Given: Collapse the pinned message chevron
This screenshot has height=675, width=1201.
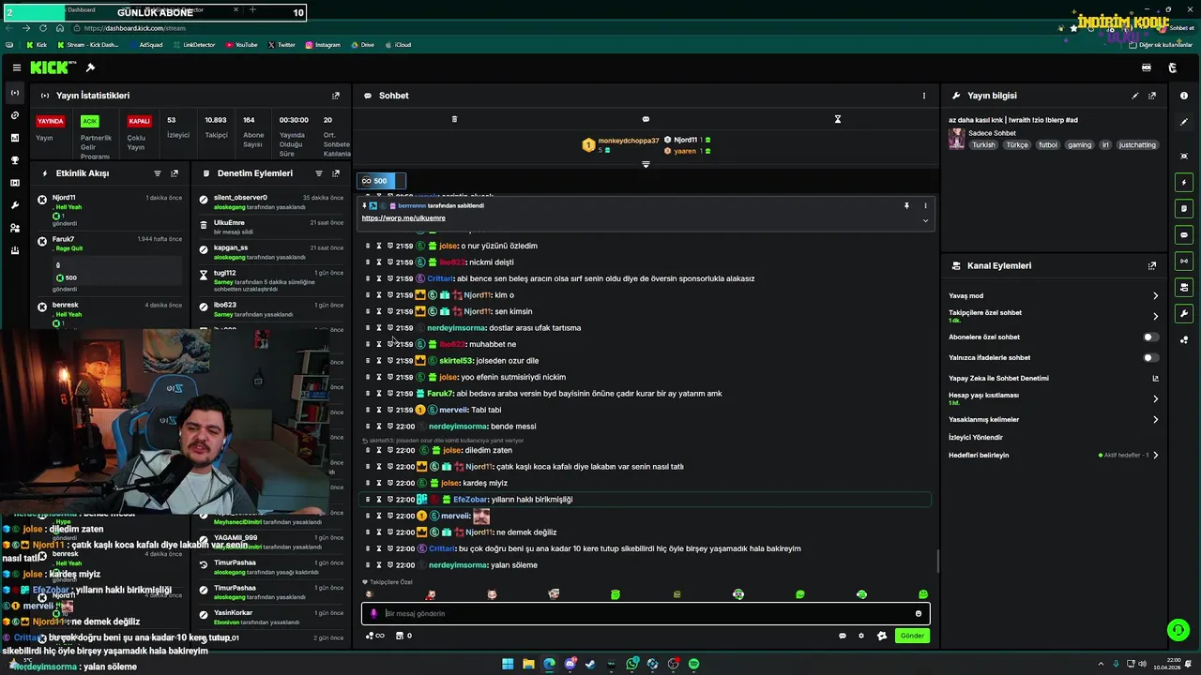Looking at the screenshot, I should click(x=925, y=220).
